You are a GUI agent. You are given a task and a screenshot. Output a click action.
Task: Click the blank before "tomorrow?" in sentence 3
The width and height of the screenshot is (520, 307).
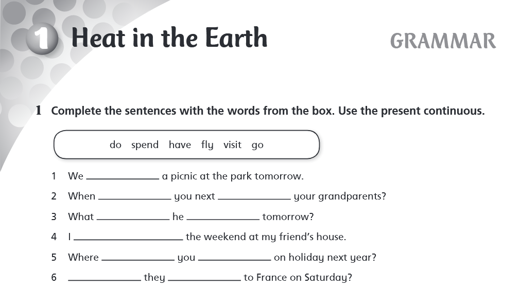223,217
